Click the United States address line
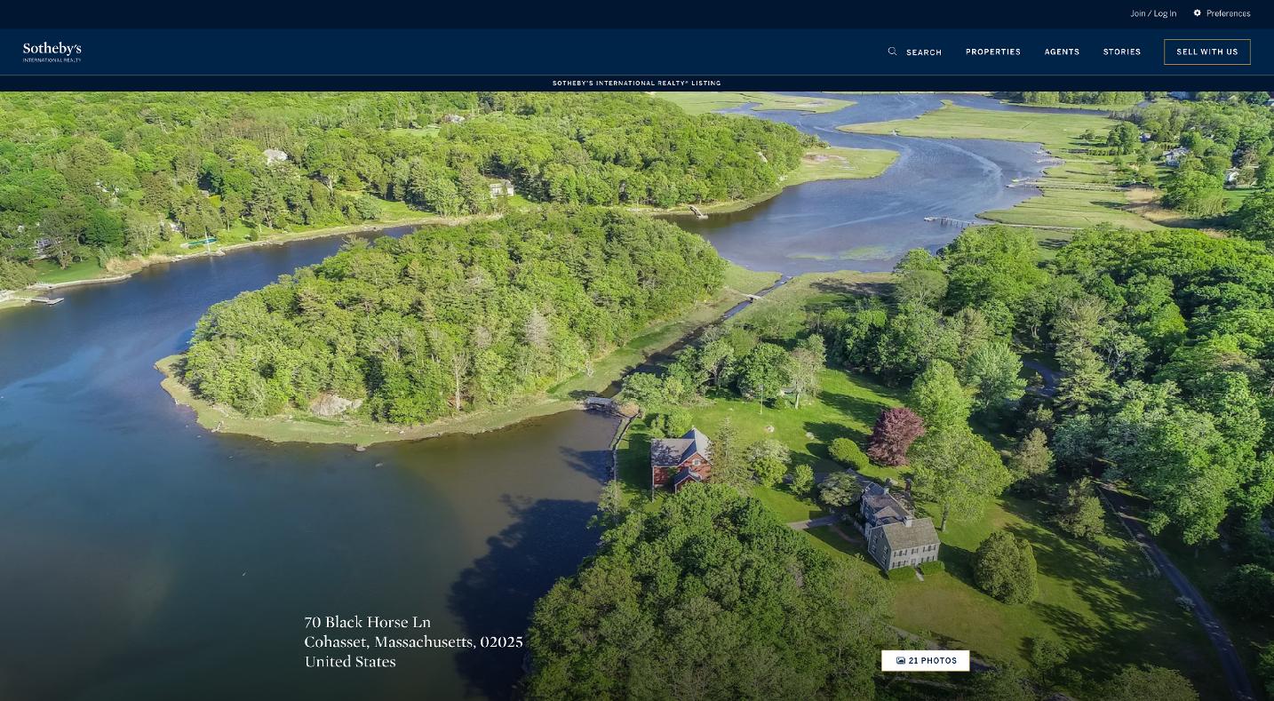Viewport: 1274px width, 701px height. tap(350, 662)
